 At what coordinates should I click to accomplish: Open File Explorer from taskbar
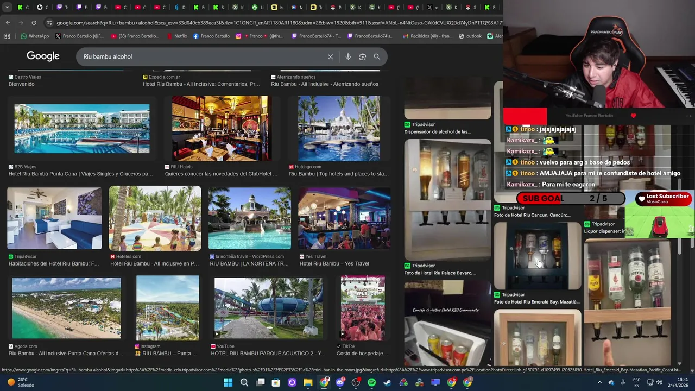coord(308,382)
